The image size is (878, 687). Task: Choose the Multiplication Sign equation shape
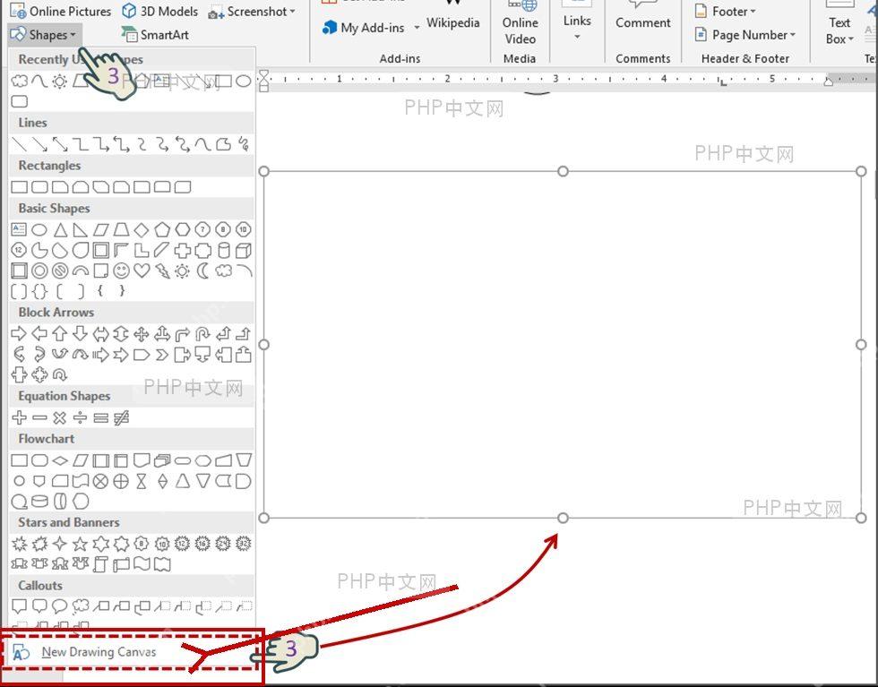pos(60,417)
